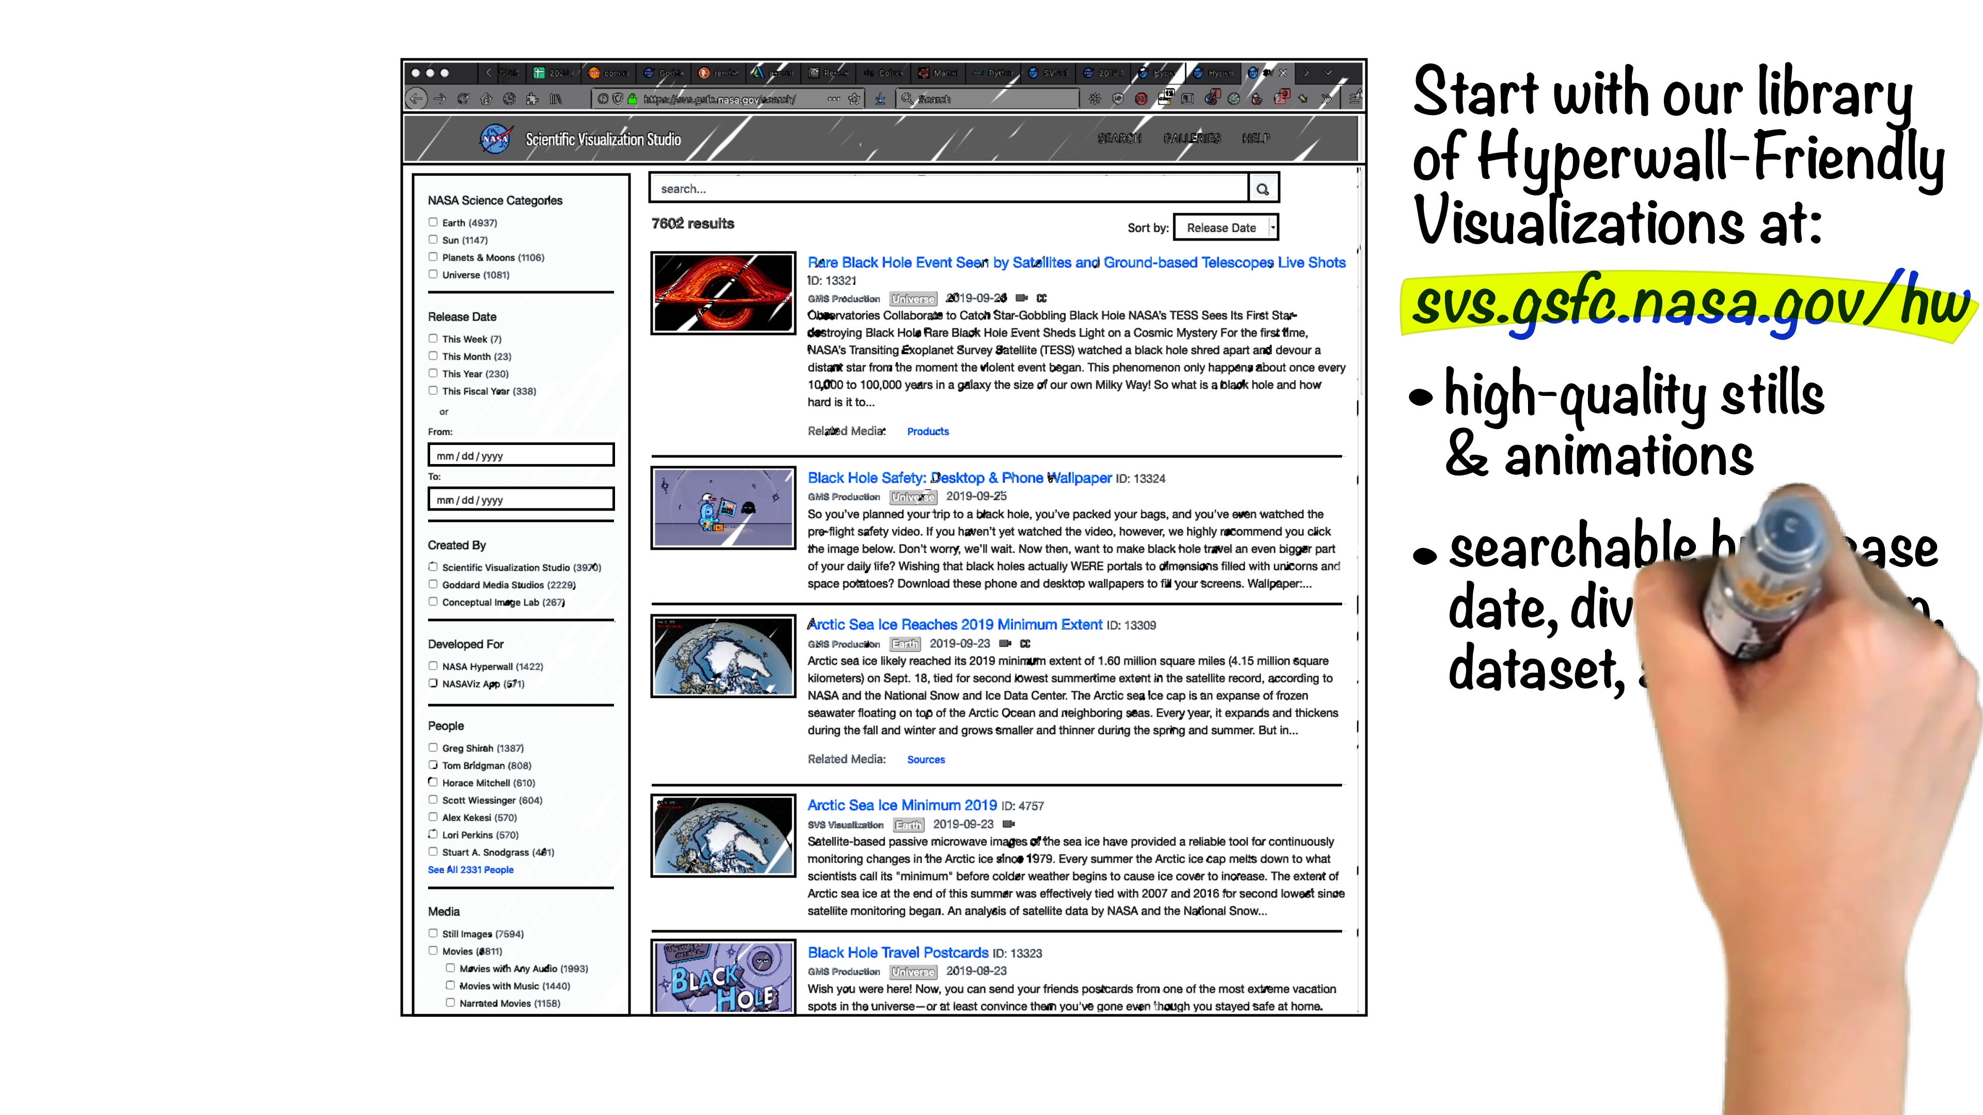Viewport: 1983px width, 1115px height.
Task: Click the From date field
Action: [x=521, y=455]
